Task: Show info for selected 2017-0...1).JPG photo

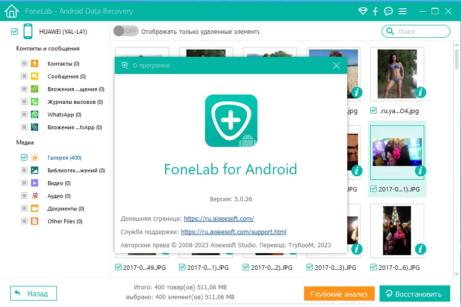Action: point(420,170)
